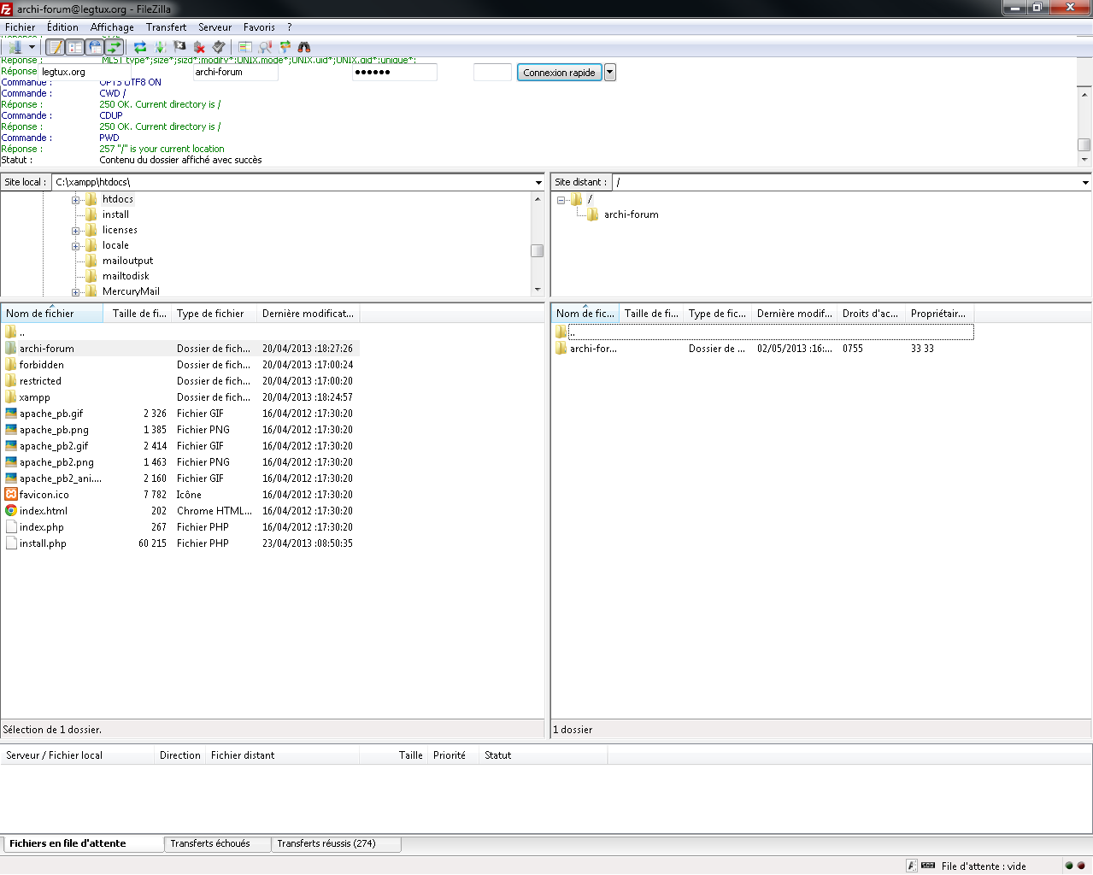Click the message log scrollbar thumb
This screenshot has height=875, width=1093.
[x=1084, y=145]
